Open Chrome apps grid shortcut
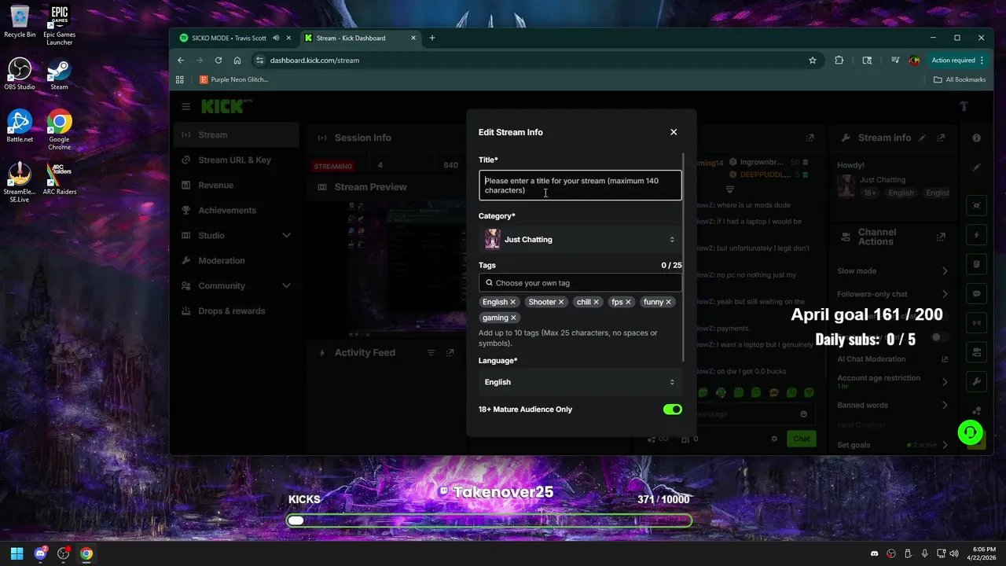The image size is (1006, 566). [x=180, y=79]
